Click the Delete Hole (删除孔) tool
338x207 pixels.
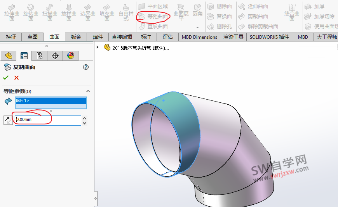[x=220, y=26]
